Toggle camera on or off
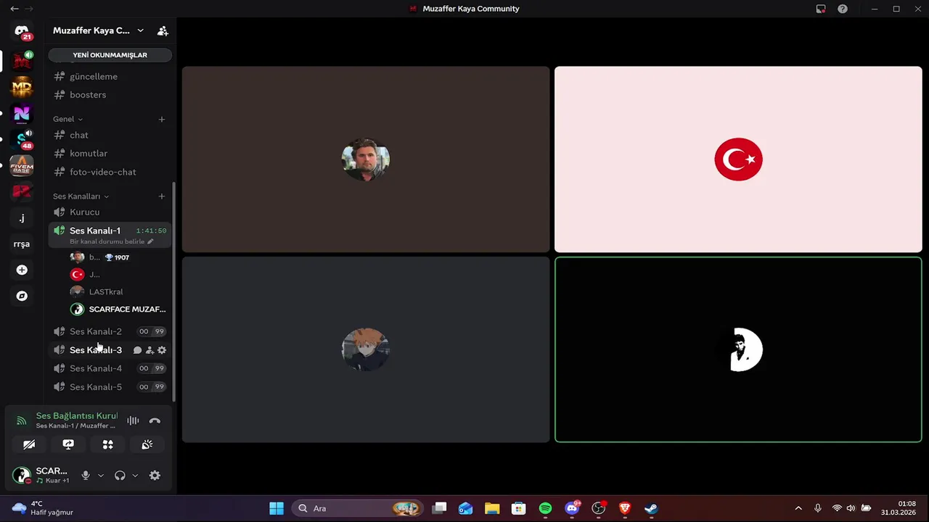This screenshot has width=929, height=522. tap(29, 444)
